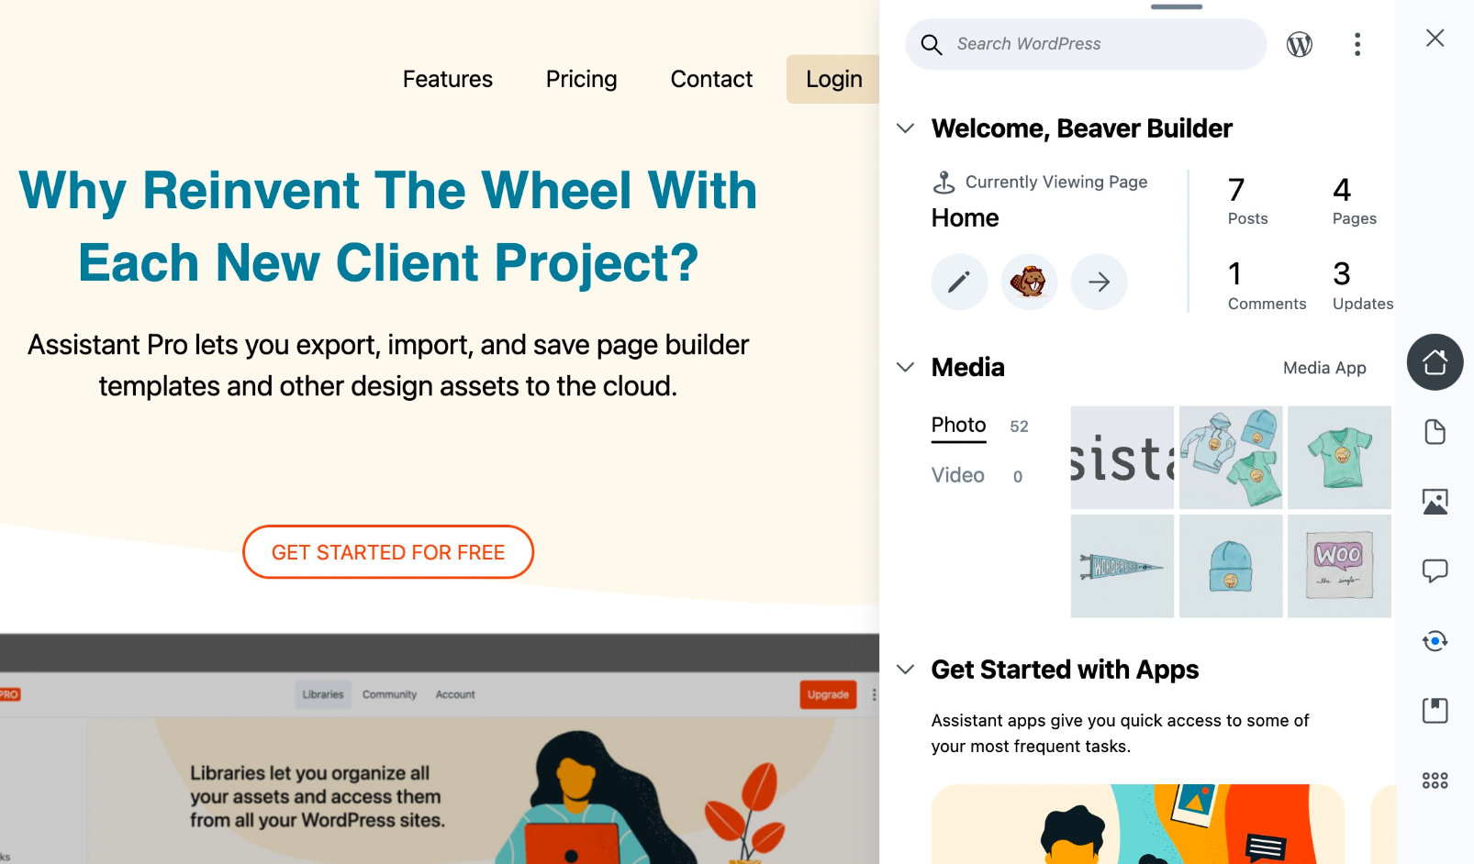
Task: Select the Photo media tab
Action: 958,426
